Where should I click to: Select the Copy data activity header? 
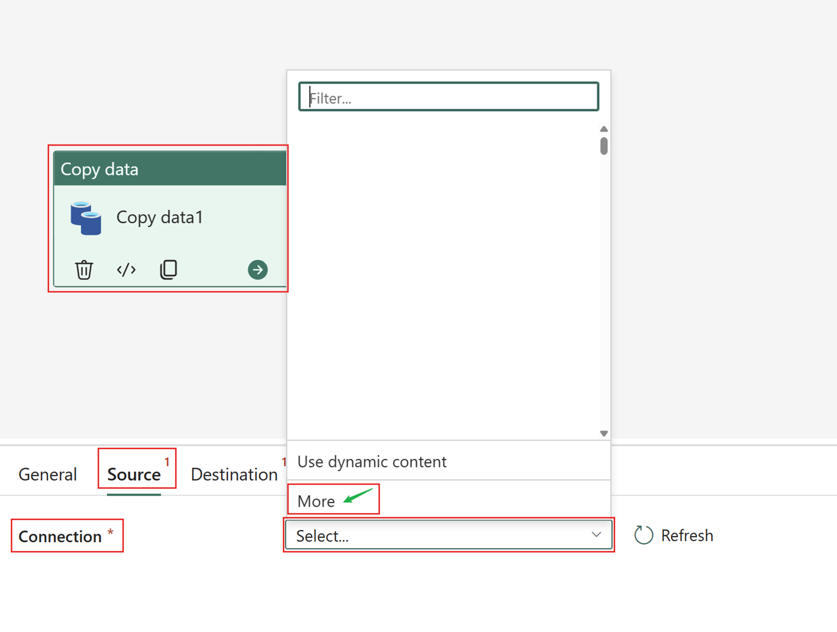click(170, 169)
